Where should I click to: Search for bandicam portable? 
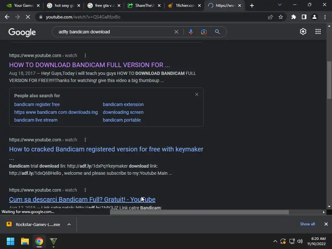coord(122,120)
